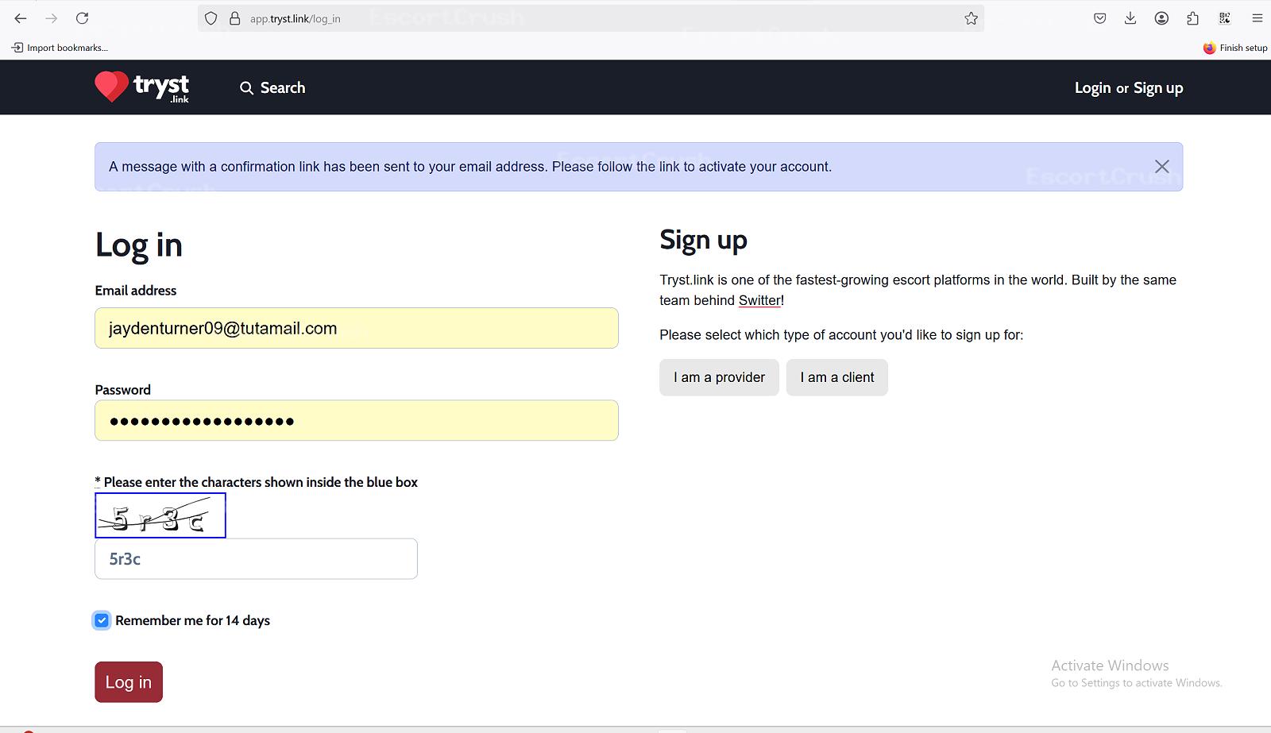Submit the form with Log in button
Screen dimensions: 1271x733
[x=129, y=682]
